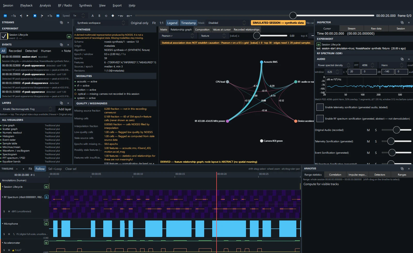Image resolution: width=413 pixels, height=253 pixels.
Task: Jump to the session end
Action: [x=58, y=16]
